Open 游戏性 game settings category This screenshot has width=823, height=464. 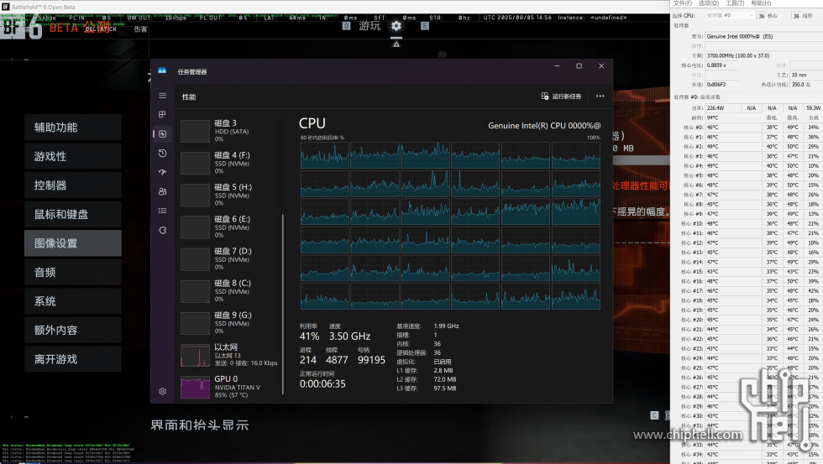pos(73,156)
